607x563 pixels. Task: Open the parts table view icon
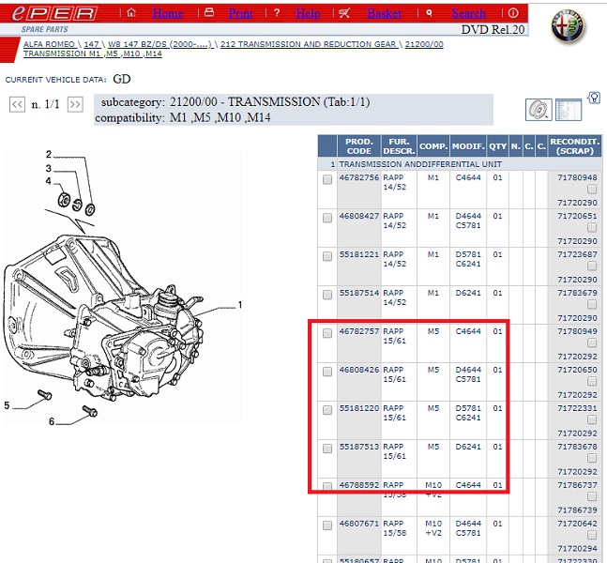tap(569, 110)
